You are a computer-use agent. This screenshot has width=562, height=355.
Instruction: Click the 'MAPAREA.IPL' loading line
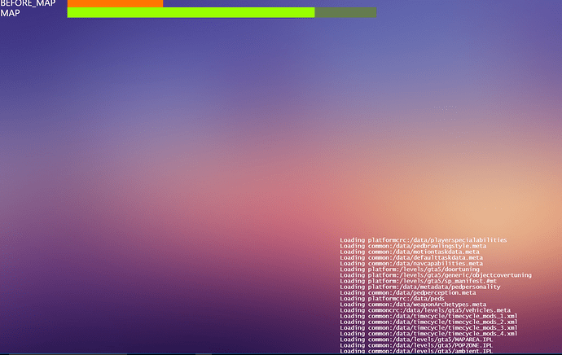tap(416, 340)
